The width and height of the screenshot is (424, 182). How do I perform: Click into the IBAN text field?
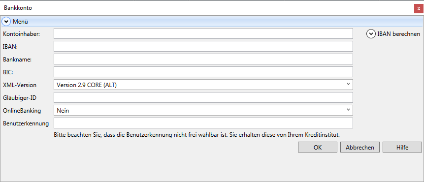(203, 46)
